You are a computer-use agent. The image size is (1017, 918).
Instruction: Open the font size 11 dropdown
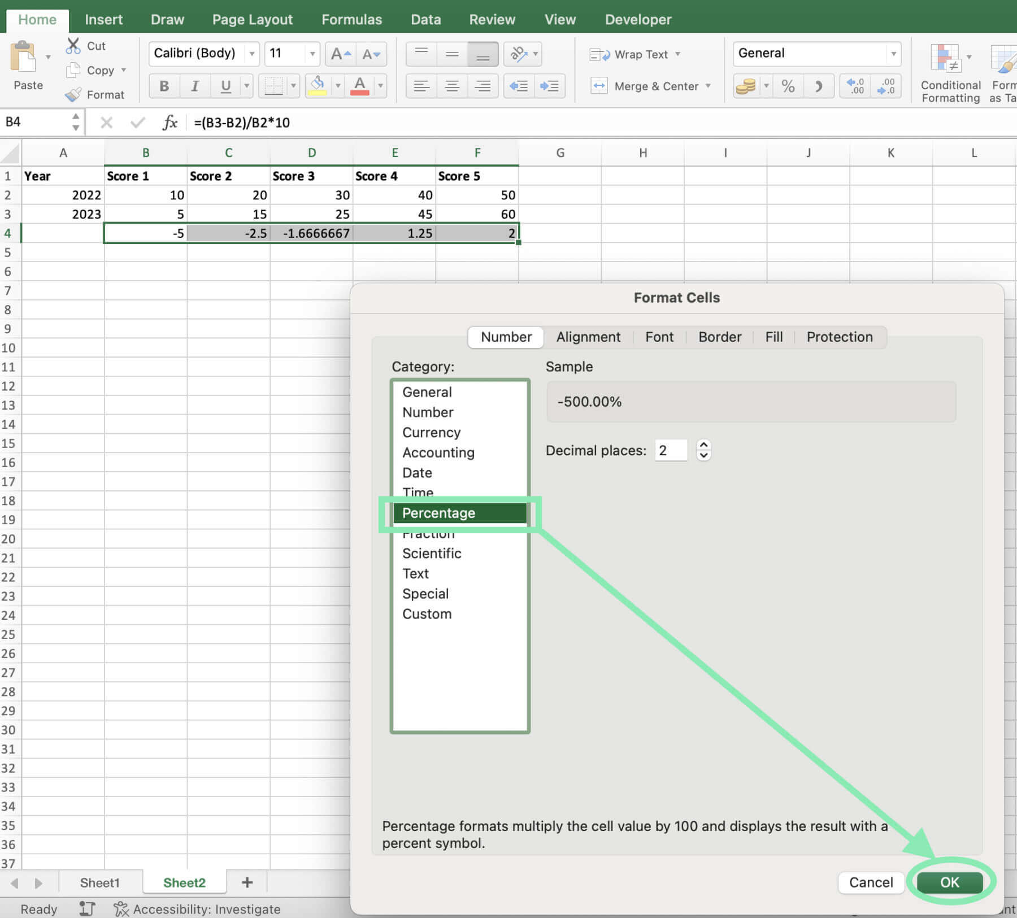[312, 54]
